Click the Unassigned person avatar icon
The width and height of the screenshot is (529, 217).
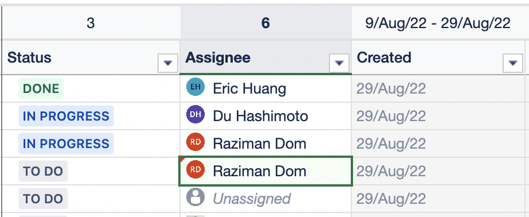[195, 197]
